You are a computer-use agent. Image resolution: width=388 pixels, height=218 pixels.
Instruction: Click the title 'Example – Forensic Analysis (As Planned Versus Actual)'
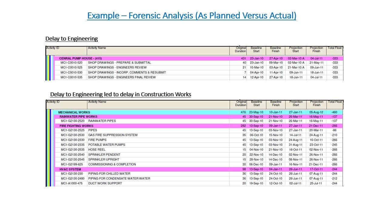[192, 15]
